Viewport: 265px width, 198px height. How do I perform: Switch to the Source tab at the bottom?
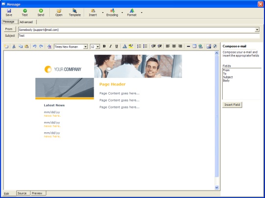(x=22, y=193)
